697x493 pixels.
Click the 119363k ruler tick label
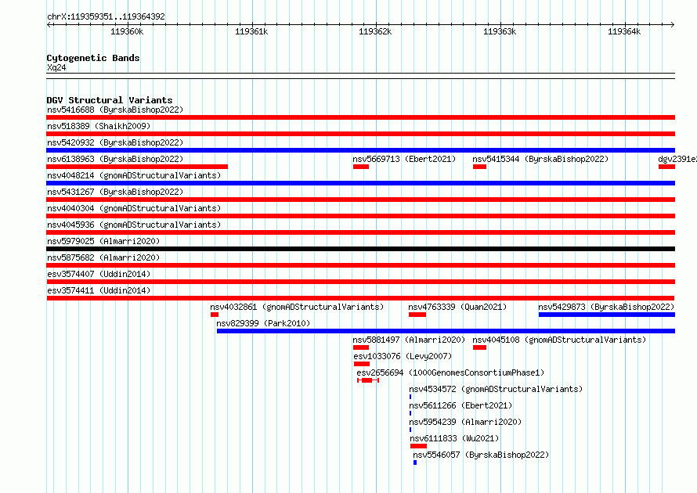coord(500,31)
